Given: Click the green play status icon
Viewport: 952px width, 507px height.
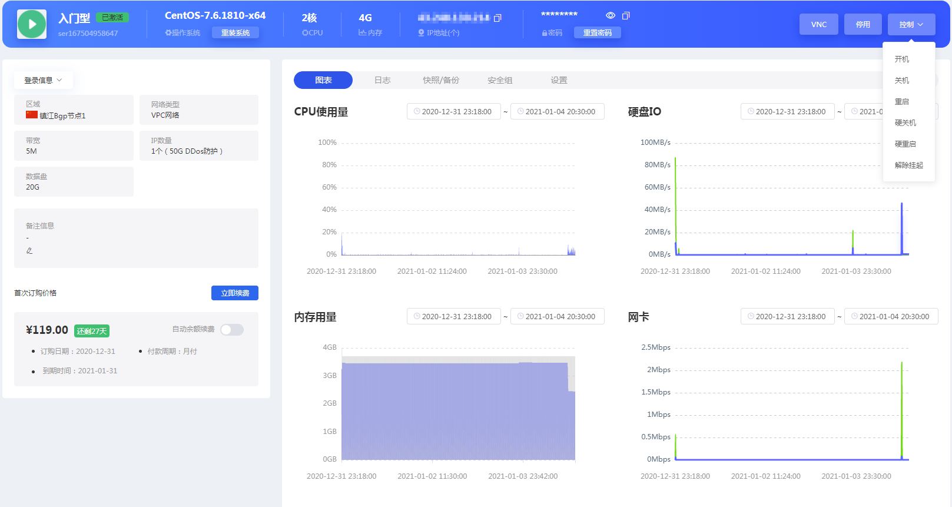Looking at the screenshot, I should (32, 24).
